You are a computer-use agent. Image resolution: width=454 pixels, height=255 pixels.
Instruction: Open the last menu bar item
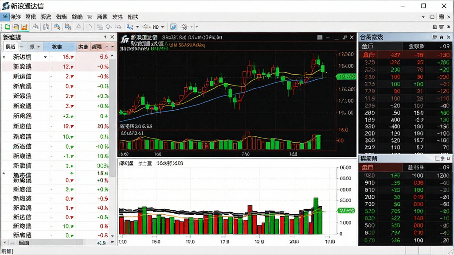coord(133,17)
